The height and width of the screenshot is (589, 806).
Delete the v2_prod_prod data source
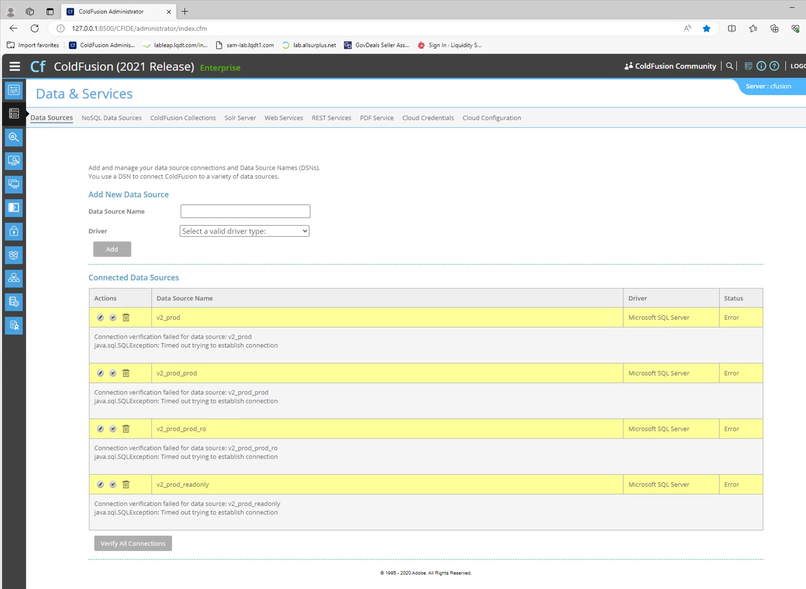pos(126,373)
